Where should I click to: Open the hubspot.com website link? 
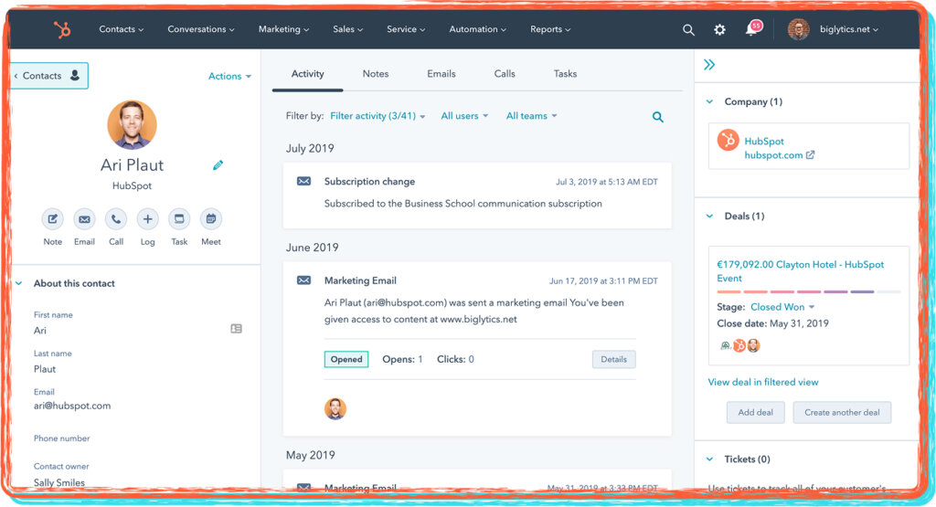[773, 155]
